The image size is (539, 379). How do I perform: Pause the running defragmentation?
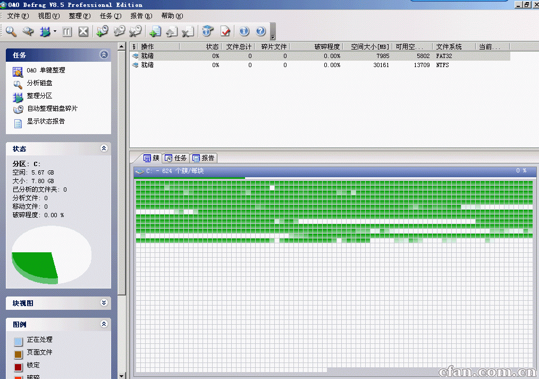pos(67,32)
